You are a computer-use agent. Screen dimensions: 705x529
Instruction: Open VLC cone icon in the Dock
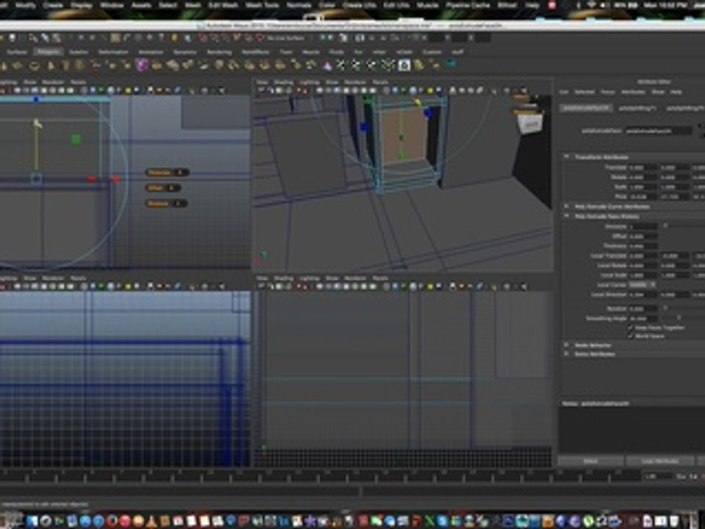click(151, 521)
